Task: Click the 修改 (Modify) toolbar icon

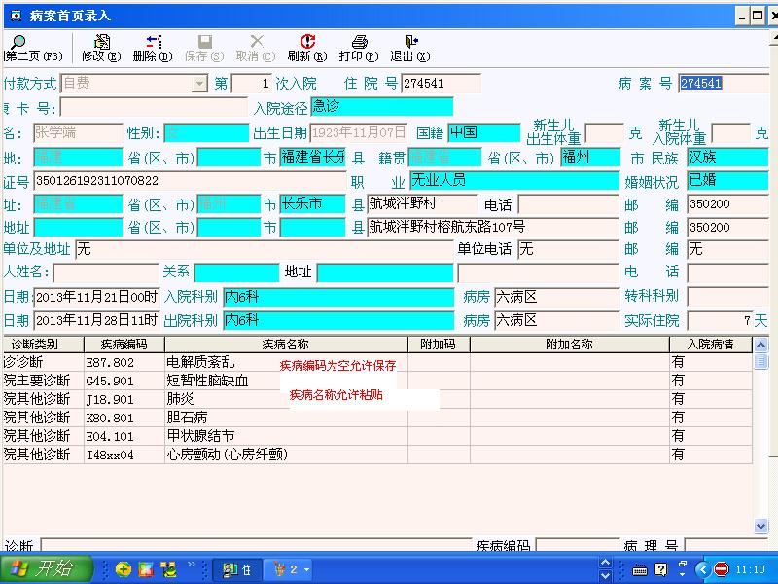Action: (x=101, y=49)
